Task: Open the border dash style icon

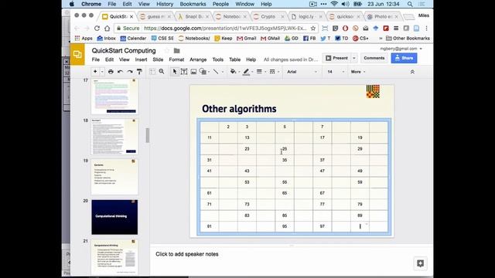Action: pos(272,72)
